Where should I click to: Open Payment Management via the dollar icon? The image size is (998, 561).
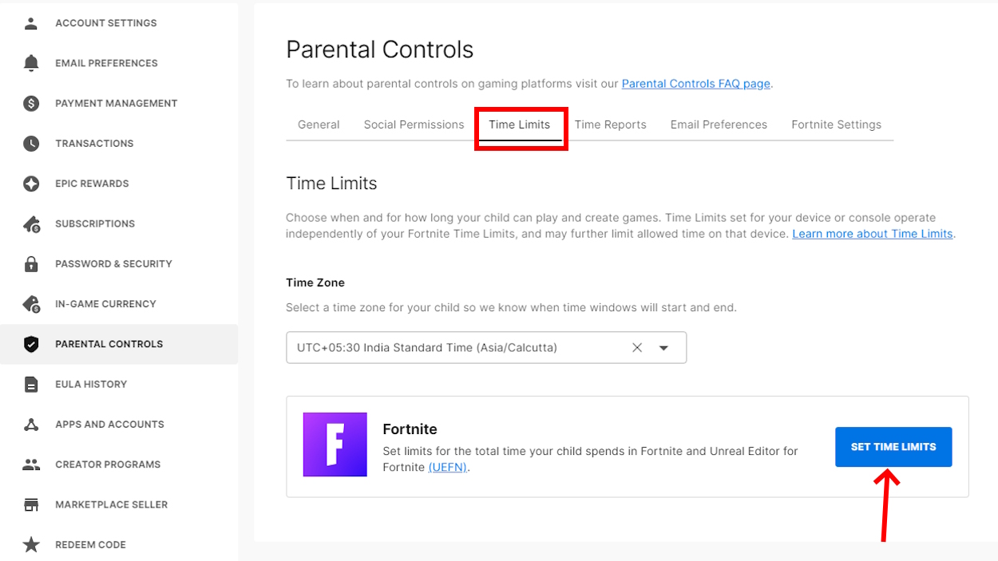coord(30,103)
